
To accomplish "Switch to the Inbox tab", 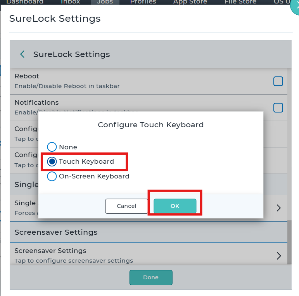I will click(70, 2).
